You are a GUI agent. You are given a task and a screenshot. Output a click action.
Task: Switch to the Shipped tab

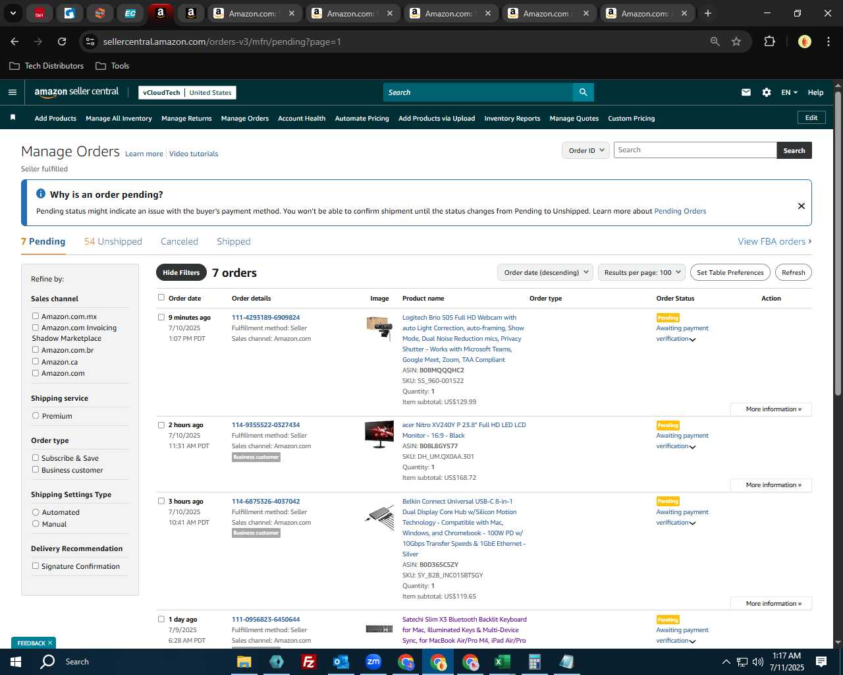coord(234,241)
